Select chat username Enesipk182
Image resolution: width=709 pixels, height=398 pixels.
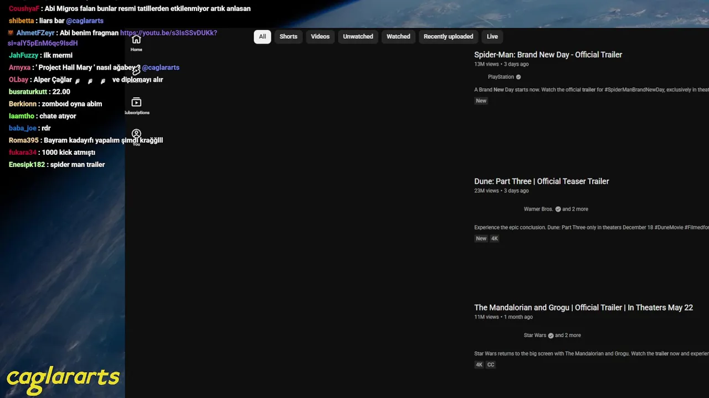[27, 165]
